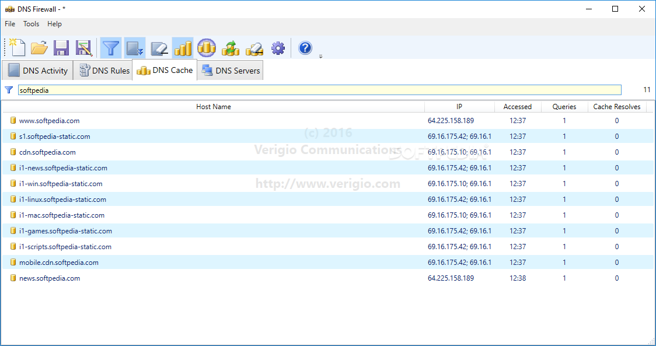
Task: Select i1-linux.softpedia-static.com entry
Action: coord(328,199)
